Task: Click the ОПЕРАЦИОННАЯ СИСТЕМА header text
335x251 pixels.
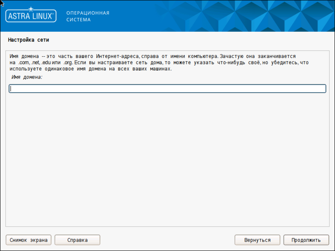Action: click(x=88, y=16)
